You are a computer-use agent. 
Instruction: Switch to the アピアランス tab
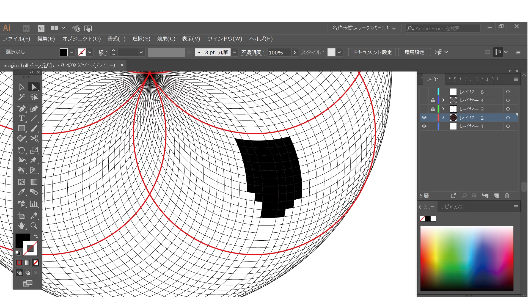pos(452,207)
